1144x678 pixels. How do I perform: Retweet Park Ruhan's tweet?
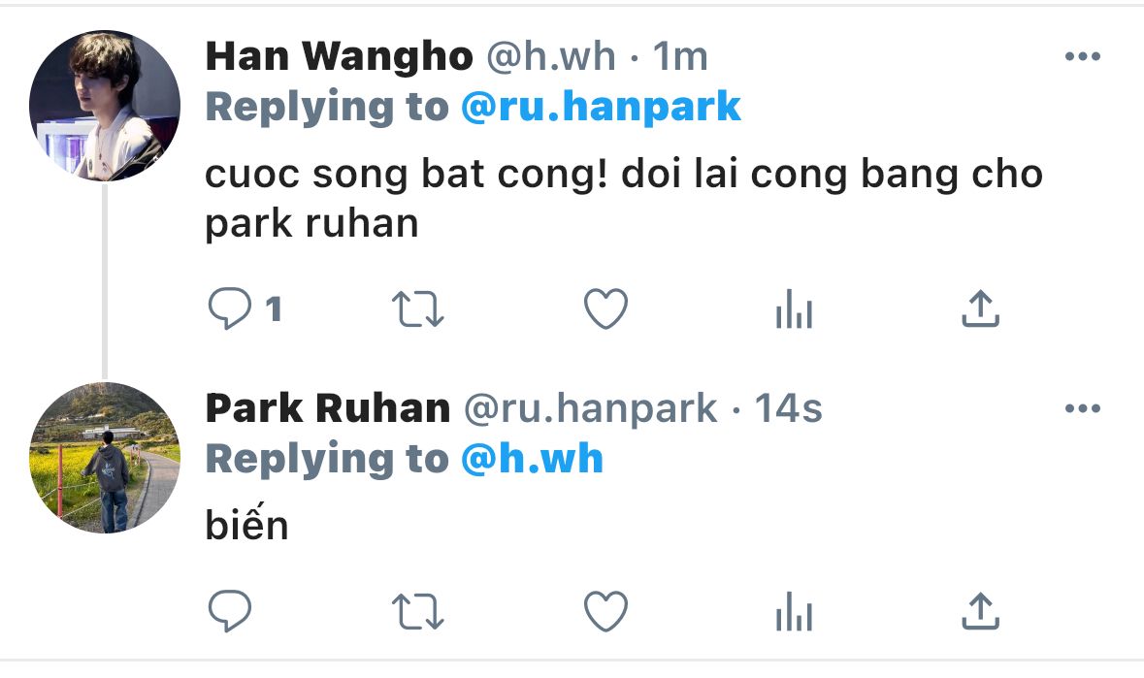(417, 612)
